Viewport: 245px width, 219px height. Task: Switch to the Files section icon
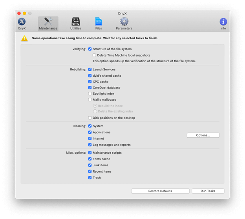(99, 22)
